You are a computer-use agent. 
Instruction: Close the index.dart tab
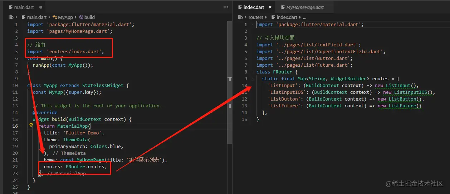[x=270, y=7]
